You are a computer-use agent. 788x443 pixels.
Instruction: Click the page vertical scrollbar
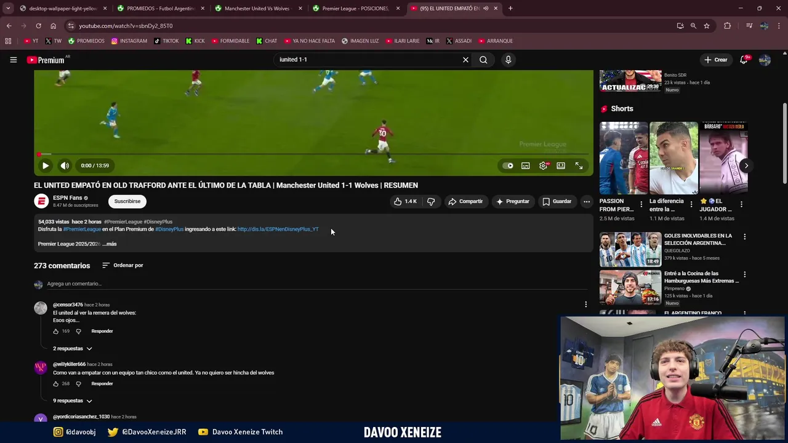(784, 143)
